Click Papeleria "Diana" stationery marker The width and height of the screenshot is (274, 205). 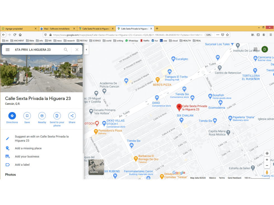tap(230, 118)
